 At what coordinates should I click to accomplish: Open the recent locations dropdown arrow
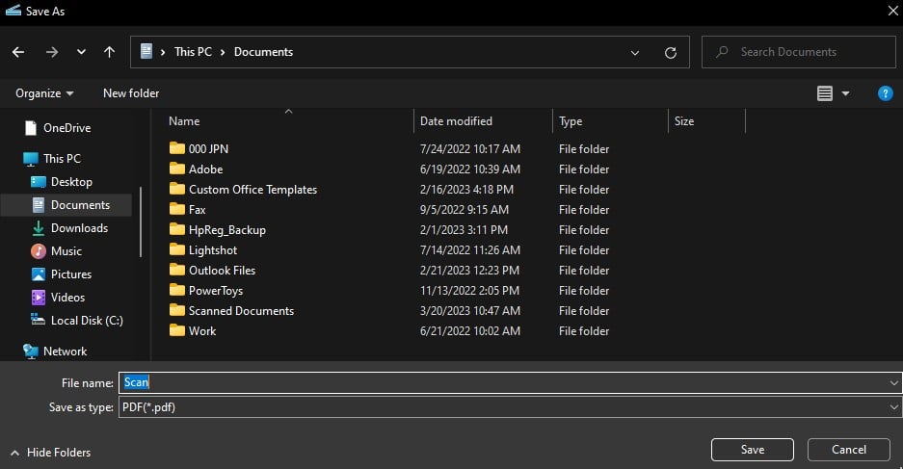(81, 52)
